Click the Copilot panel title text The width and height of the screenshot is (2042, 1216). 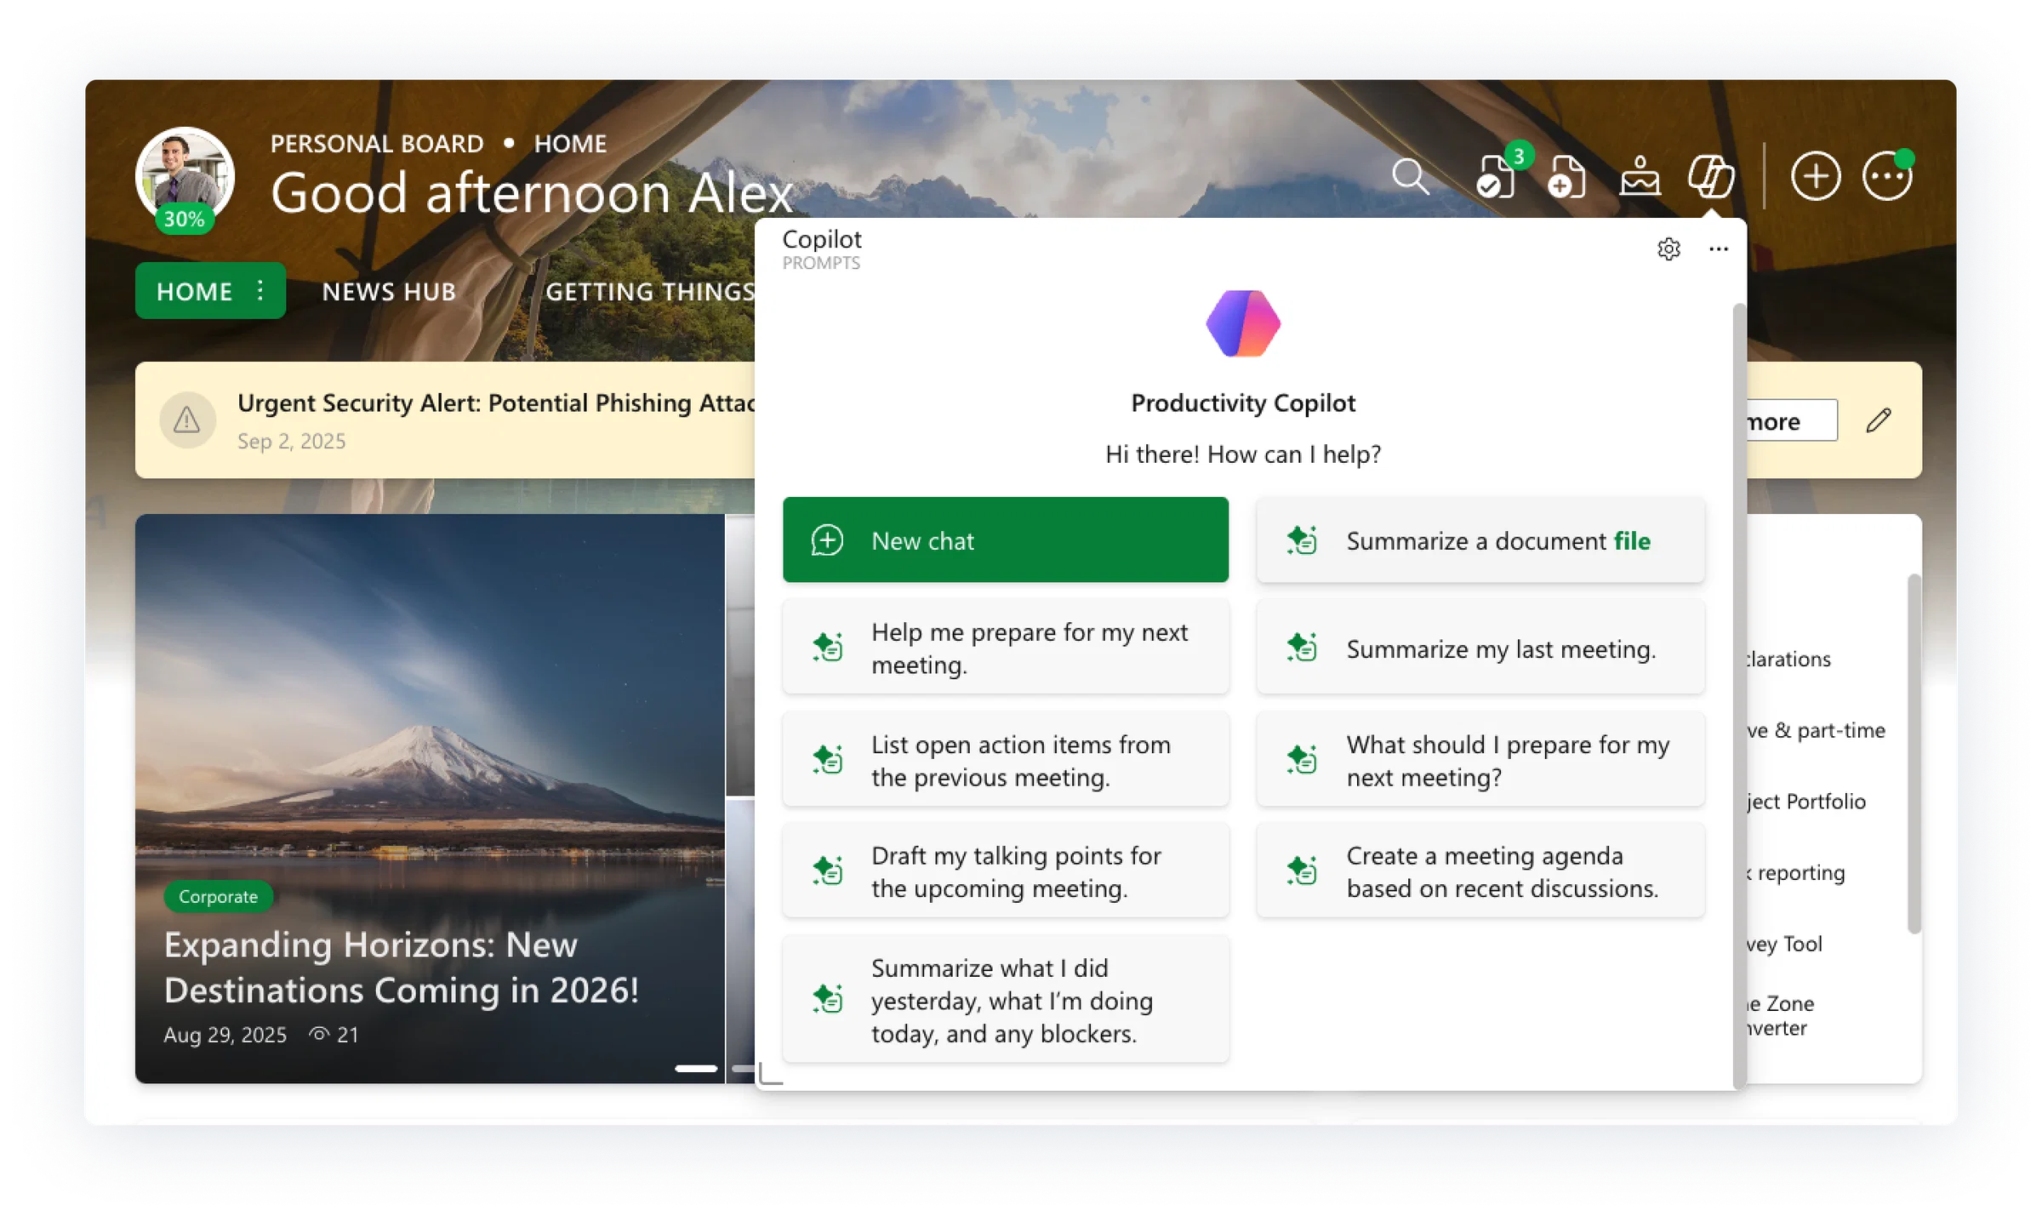point(822,239)
